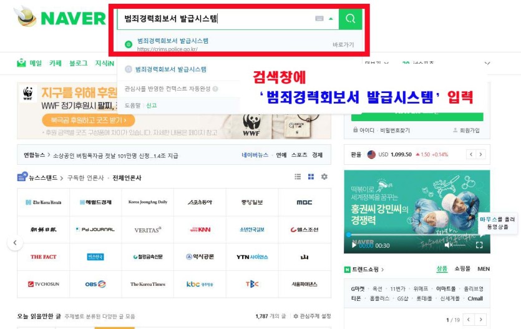
Task: Open MBC in the newsstand grid
Action: 304,202
